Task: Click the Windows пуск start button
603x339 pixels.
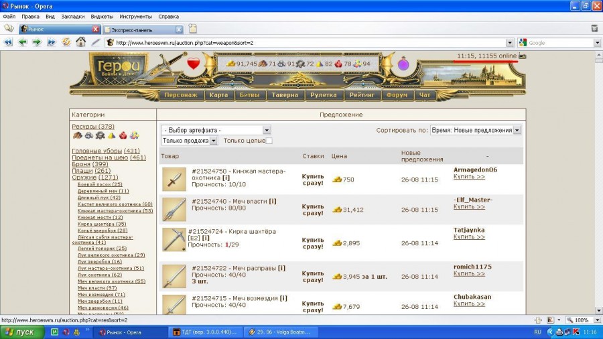Action: click(21, 332)
